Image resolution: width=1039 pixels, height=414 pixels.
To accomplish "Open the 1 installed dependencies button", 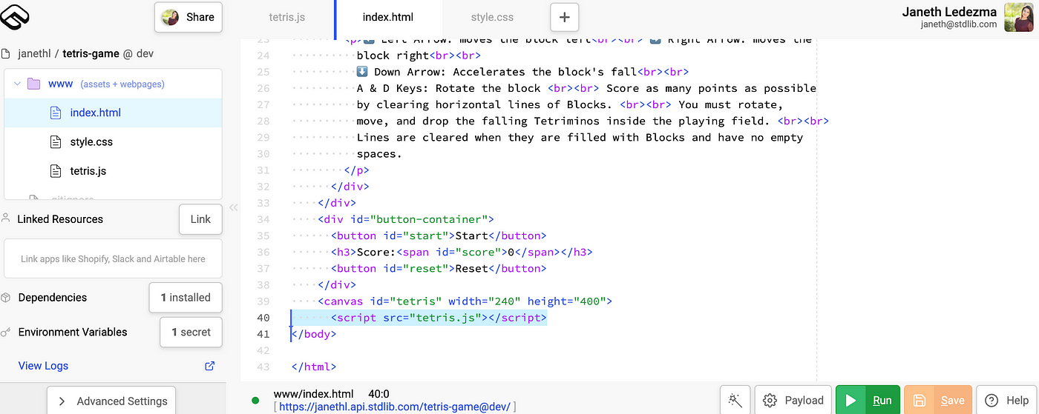I will (x=186, y=298).
